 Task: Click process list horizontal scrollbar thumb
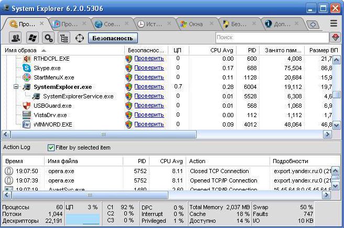pos(103,134)
